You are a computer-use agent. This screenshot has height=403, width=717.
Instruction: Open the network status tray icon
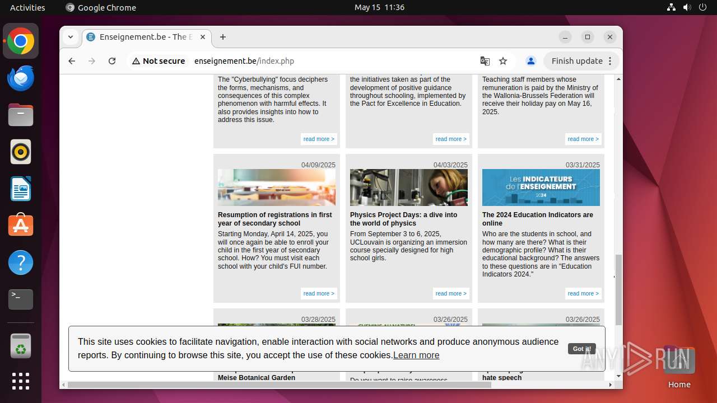pyautogui.click(x=671, y=7)
